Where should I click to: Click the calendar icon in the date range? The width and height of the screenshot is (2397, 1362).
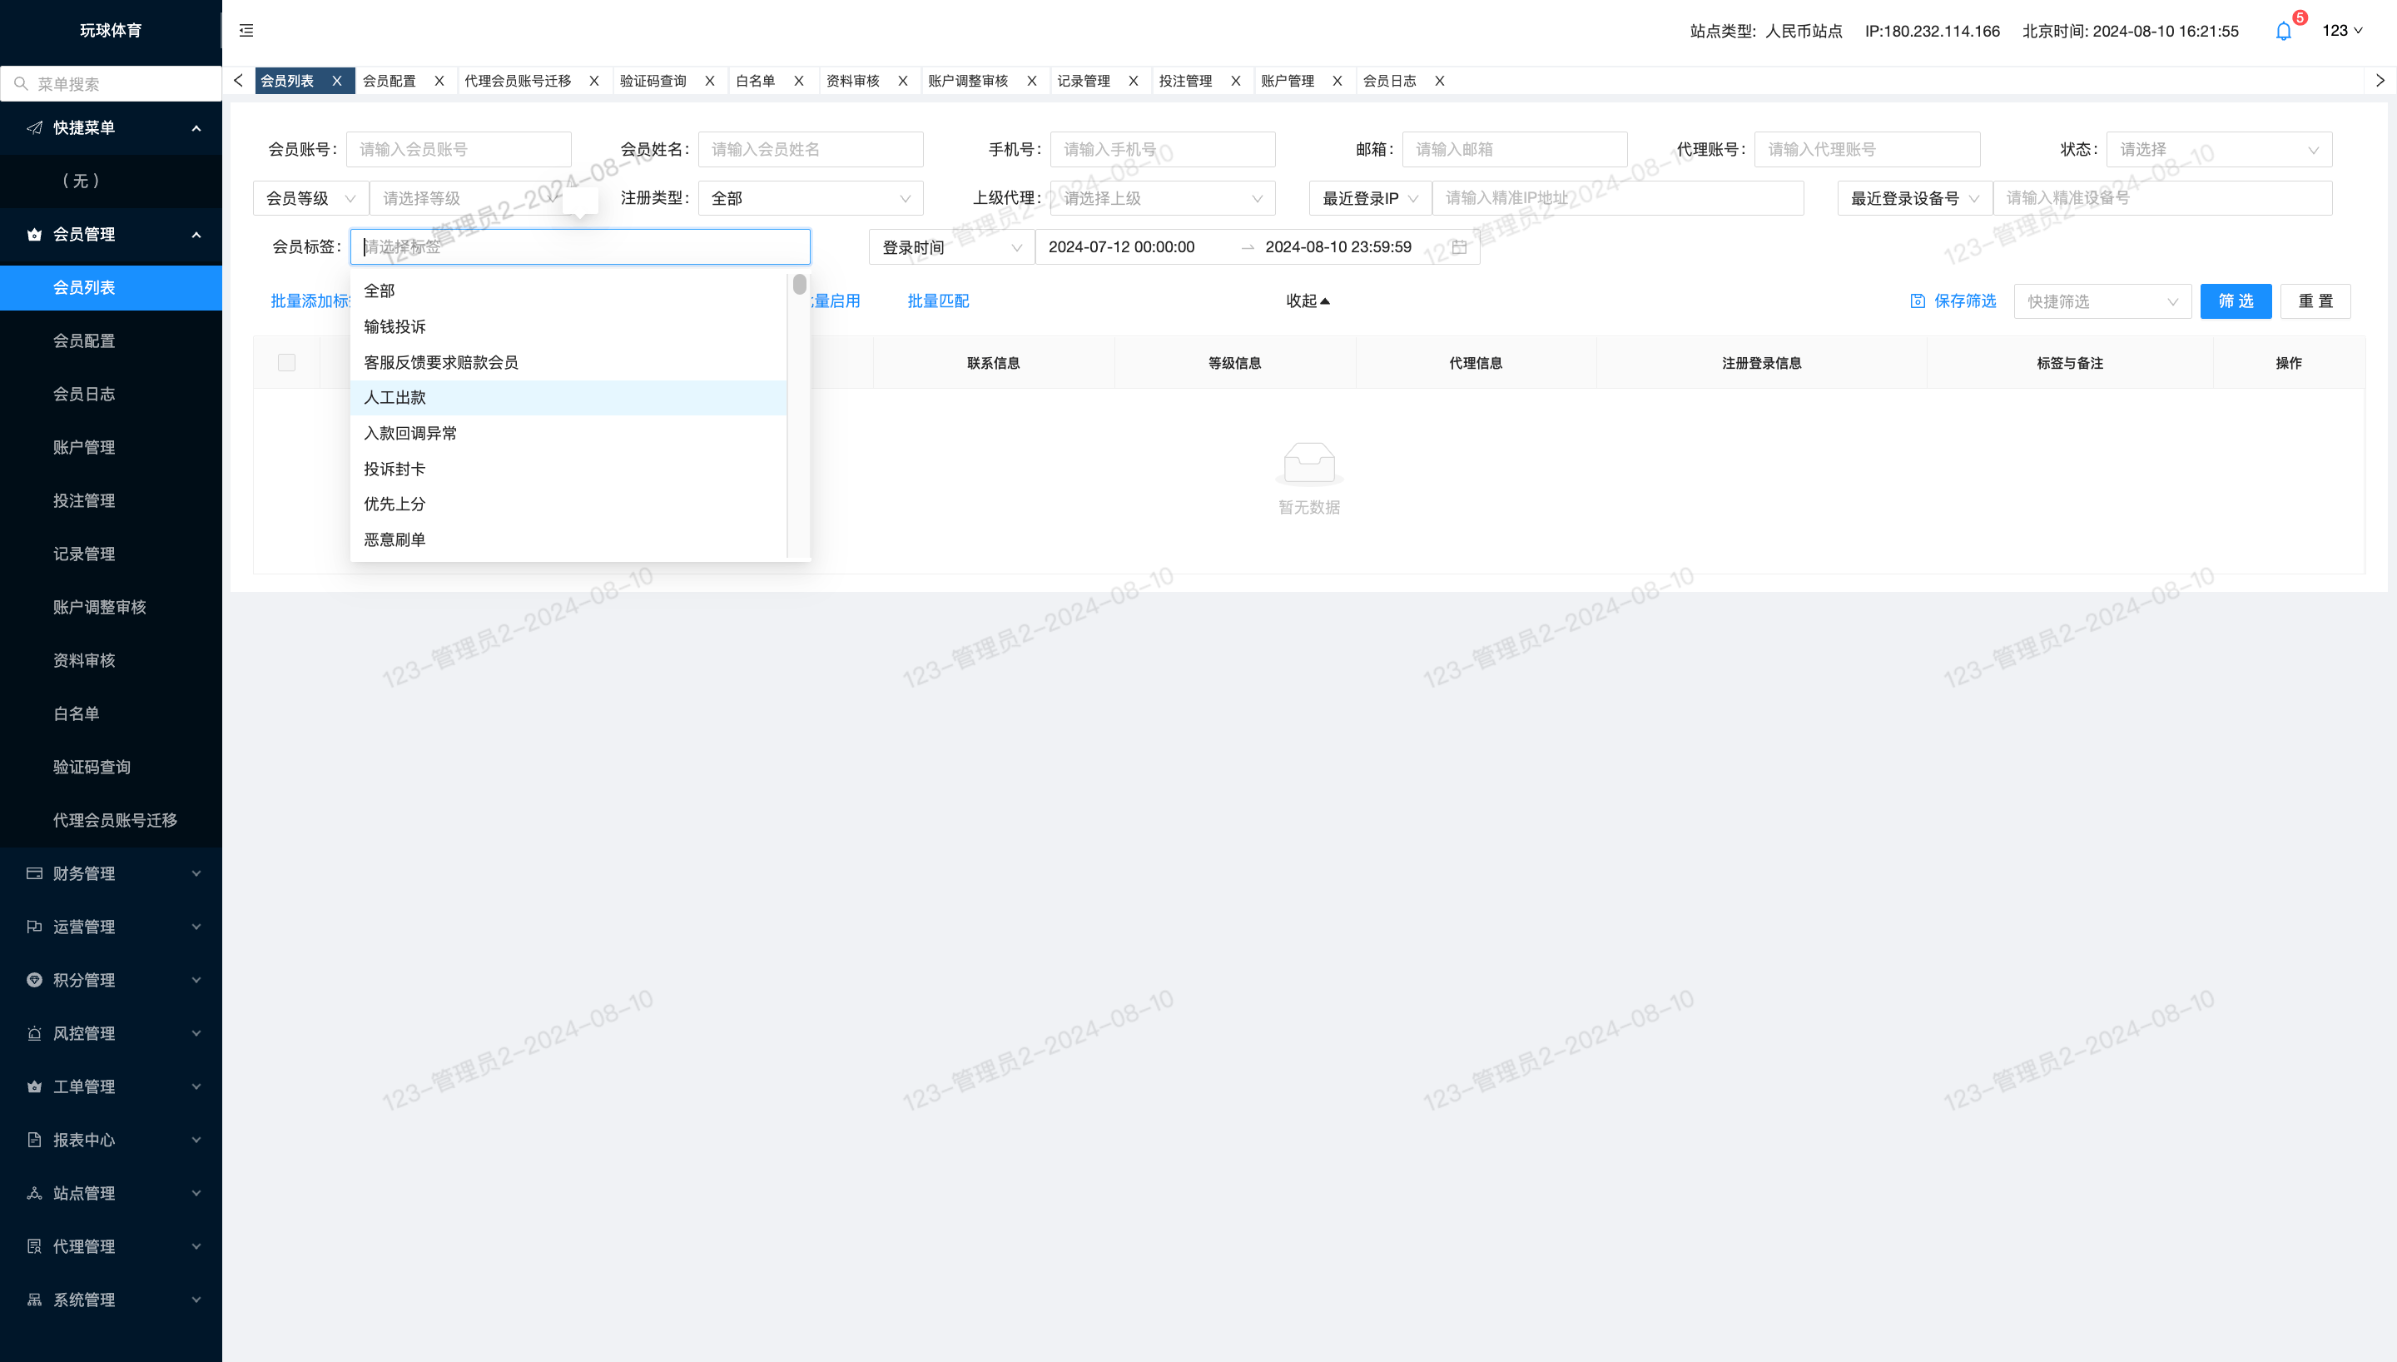1459,247
